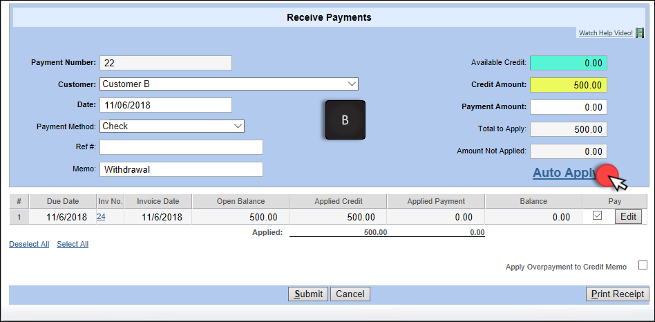Screen dimensions: 655x322
Task: Click the Inv No. column header
Action: pos(111,201)
